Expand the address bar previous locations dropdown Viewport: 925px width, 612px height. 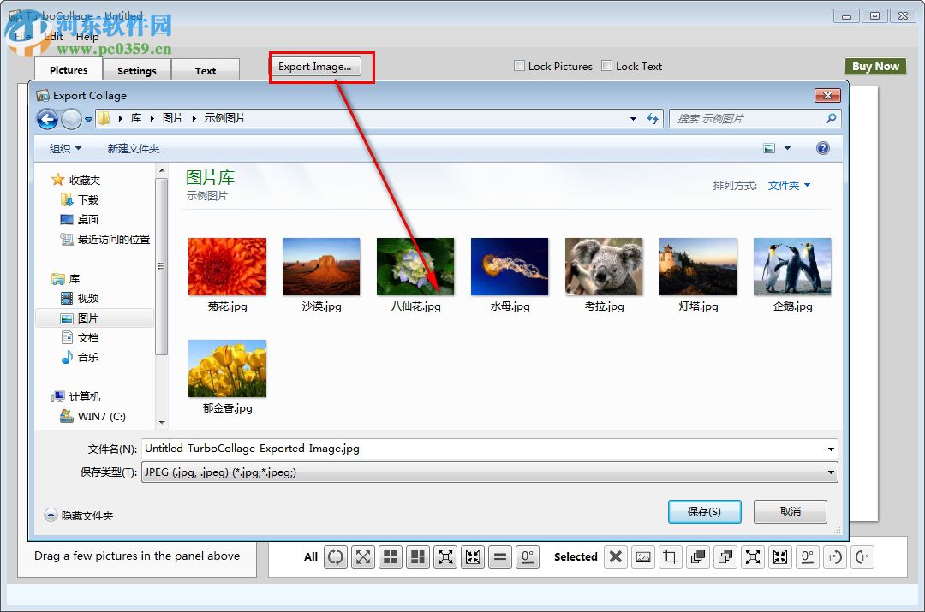click(633, 118)
